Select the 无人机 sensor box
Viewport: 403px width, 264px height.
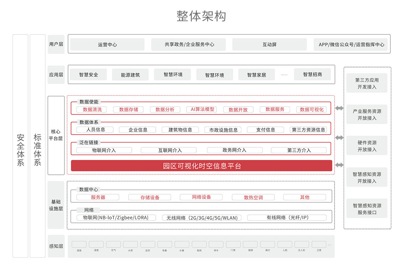(x=301, y=244)
